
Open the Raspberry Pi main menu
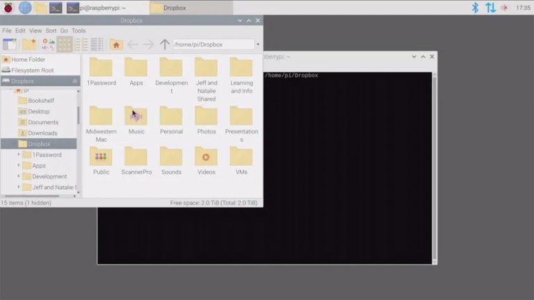[8, 8]
